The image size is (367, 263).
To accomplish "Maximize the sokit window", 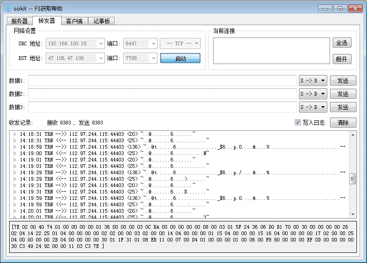I will click(340, 9).
